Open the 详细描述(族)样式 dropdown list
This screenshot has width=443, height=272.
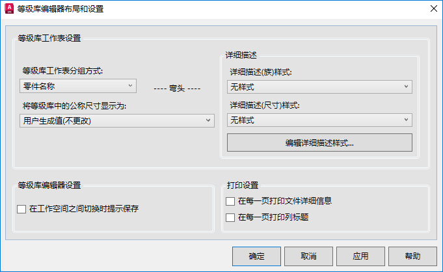pos(319,86)
